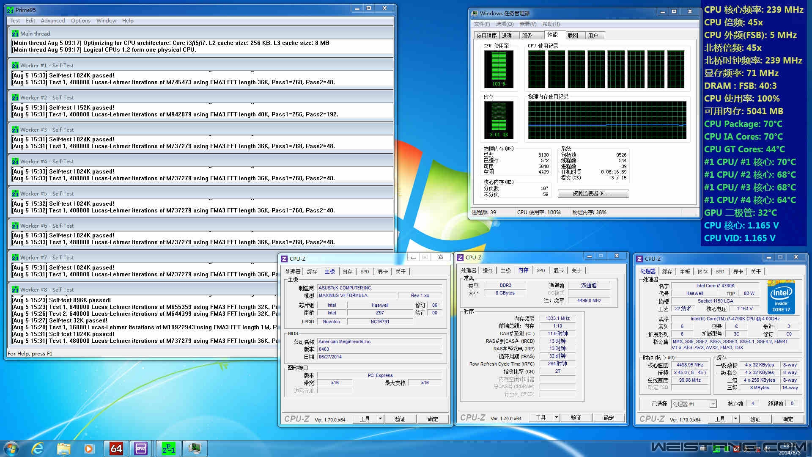This screenshot has width=812, height=457.
Task: Click 确定 in mainboard CPU-Z window
Action: [x=433, y=419]
